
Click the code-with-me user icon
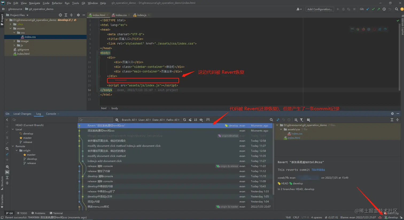(x=299, y=9)
